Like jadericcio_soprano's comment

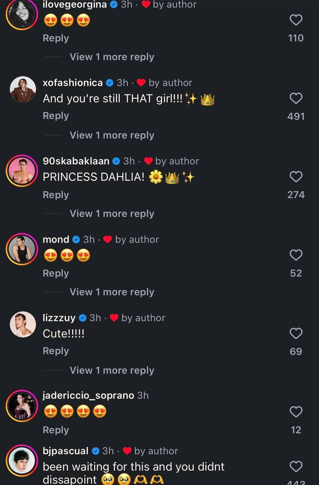point(296,412)
